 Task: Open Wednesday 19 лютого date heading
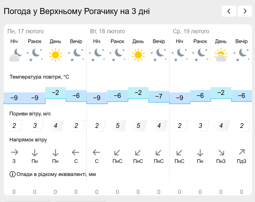tap(191, 31)
